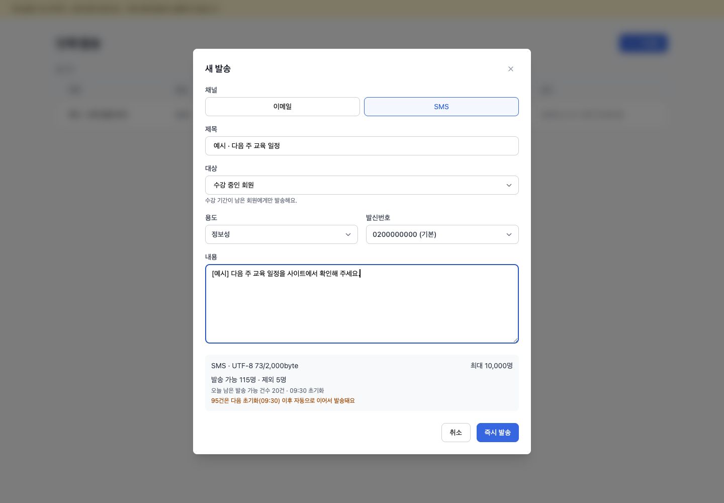Click the text 오늘 남은 발송 가능 건수 20건

pyautogui.click(x=248, y=391)
